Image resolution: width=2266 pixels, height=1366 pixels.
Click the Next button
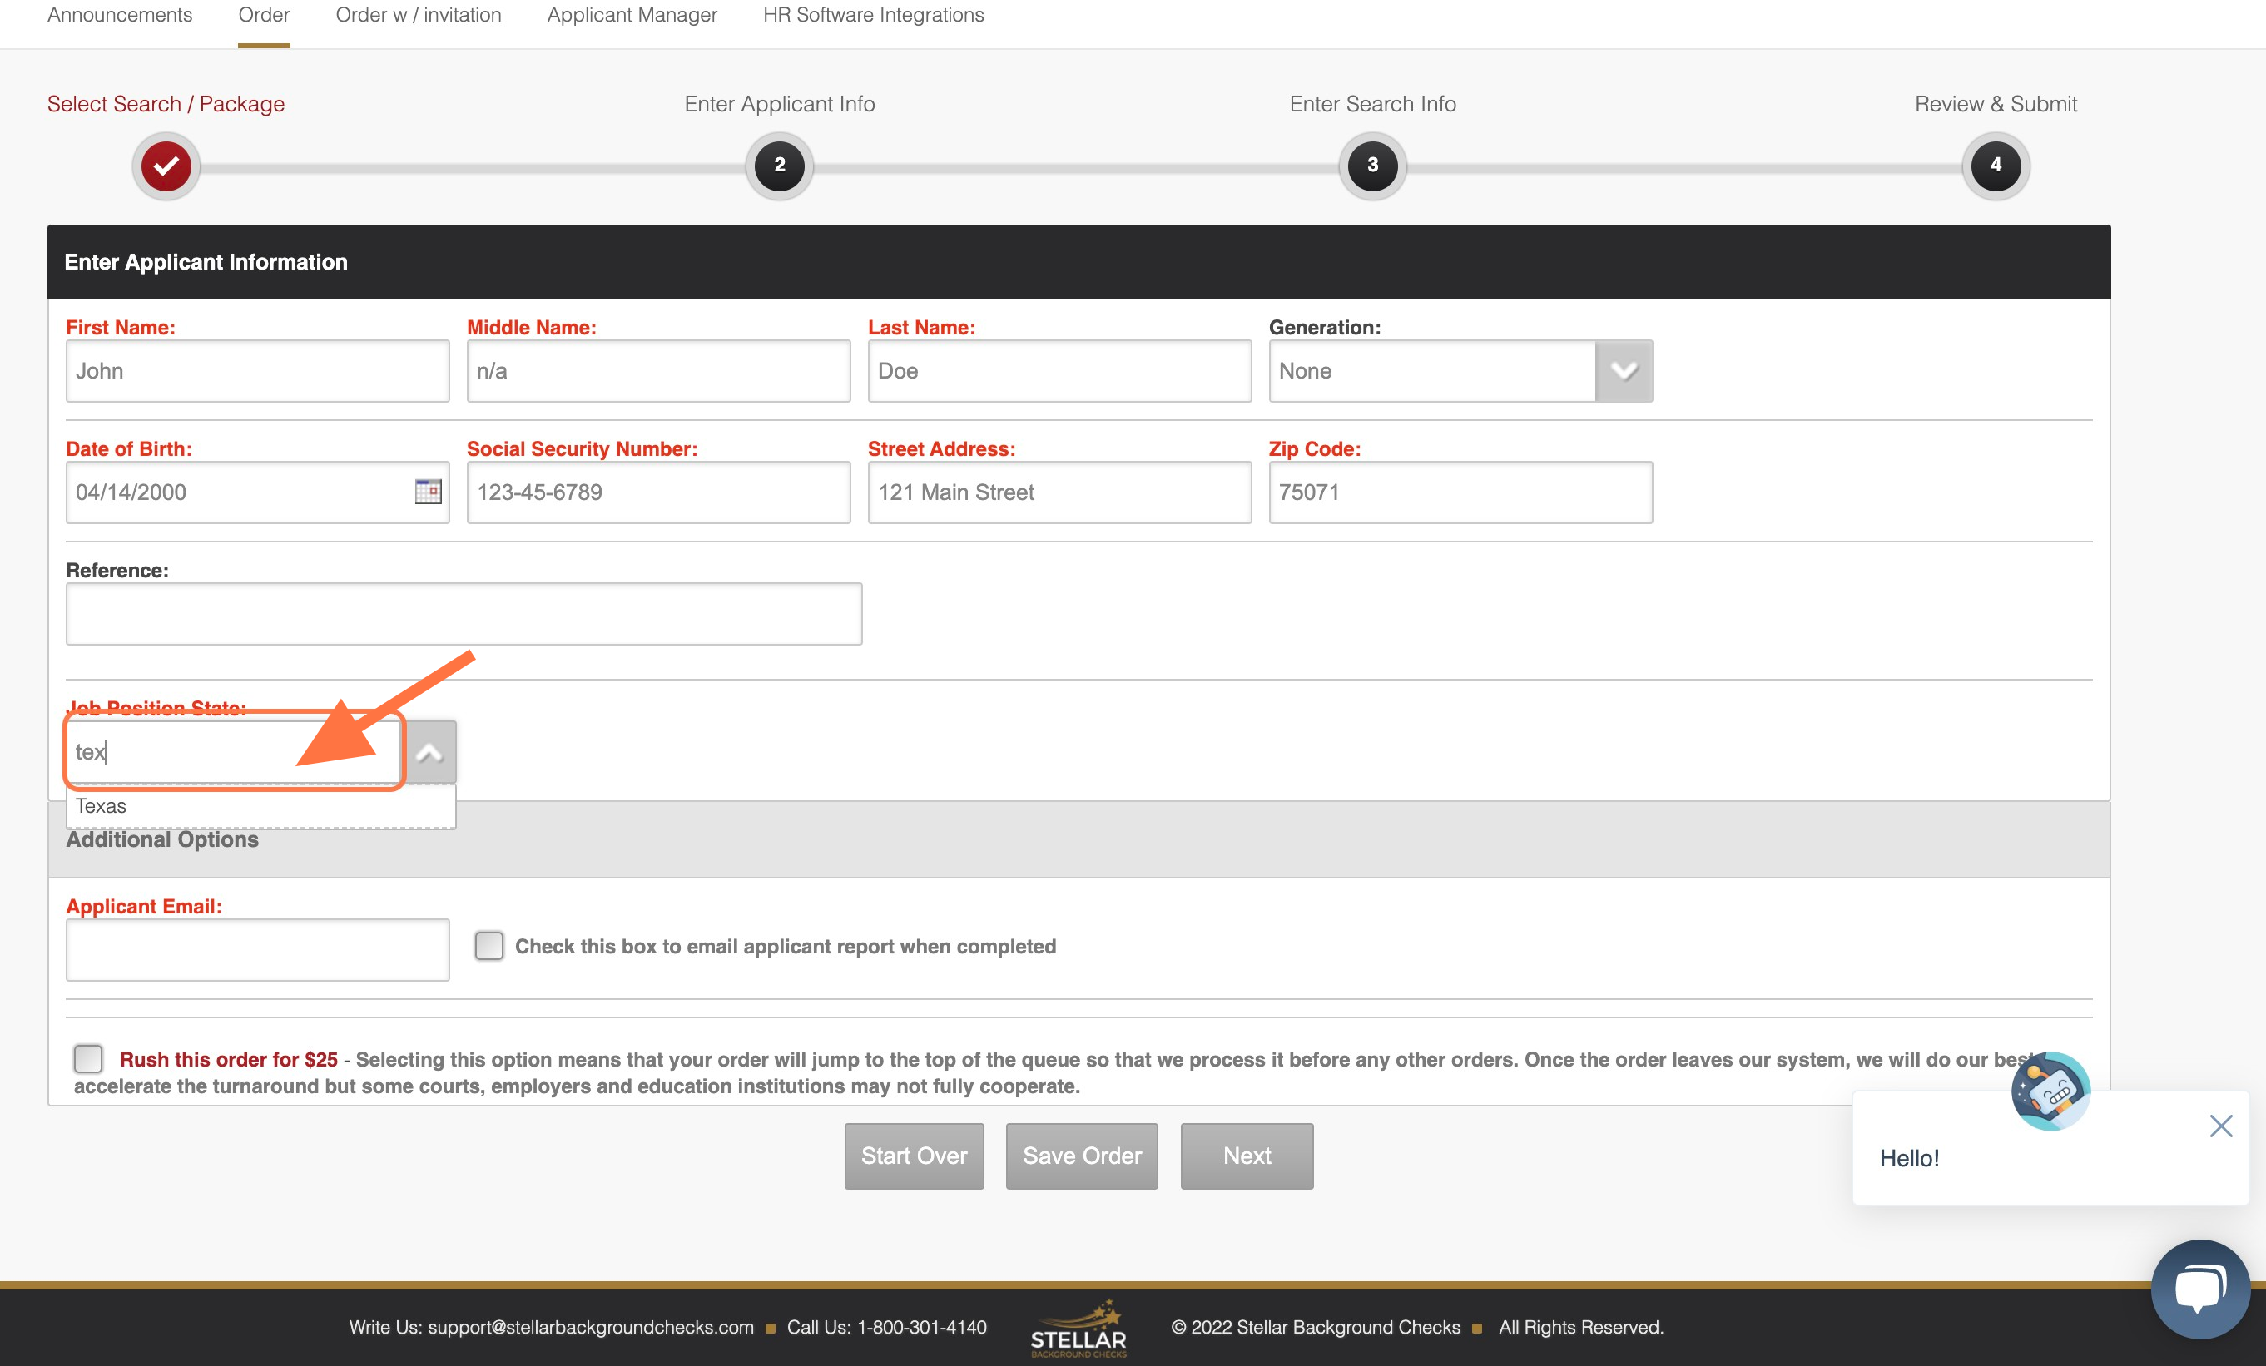[x=1247, y=1156]
